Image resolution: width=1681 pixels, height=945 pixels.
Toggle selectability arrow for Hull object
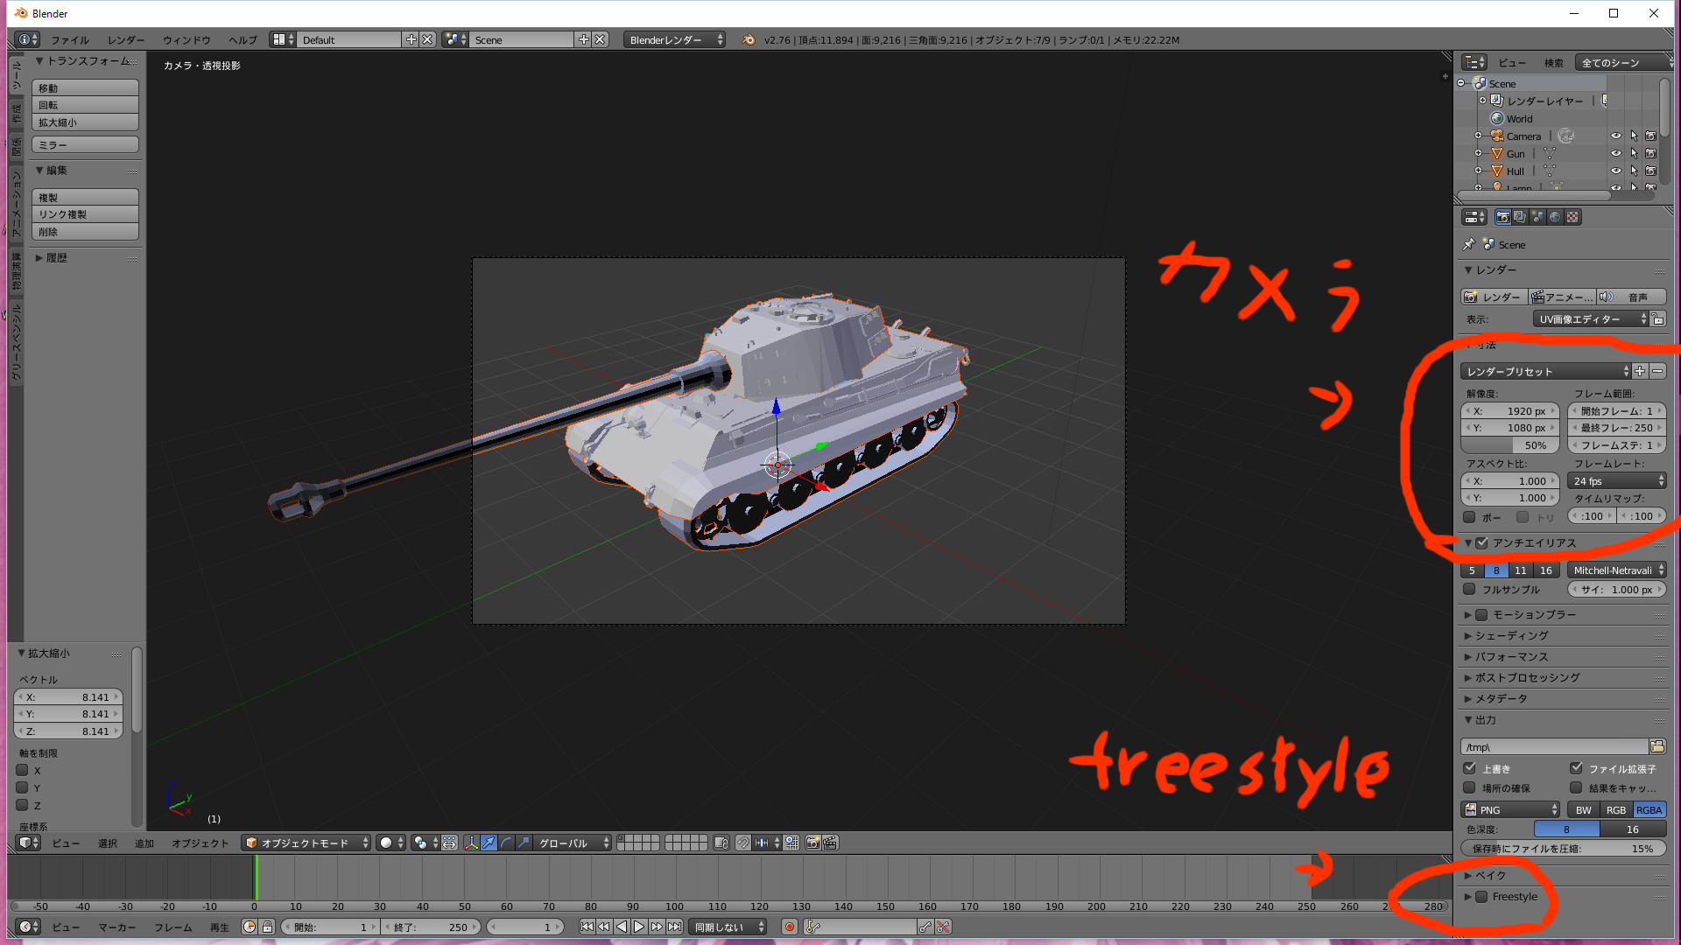pyautogui.click(x=1634, y=171)
